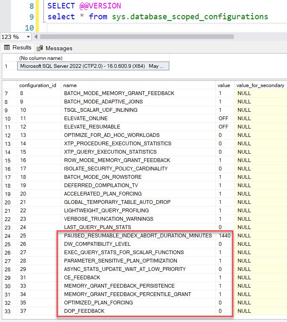
Task: Click line number 10 in editor gutter
Action: [x=29, y=28]
